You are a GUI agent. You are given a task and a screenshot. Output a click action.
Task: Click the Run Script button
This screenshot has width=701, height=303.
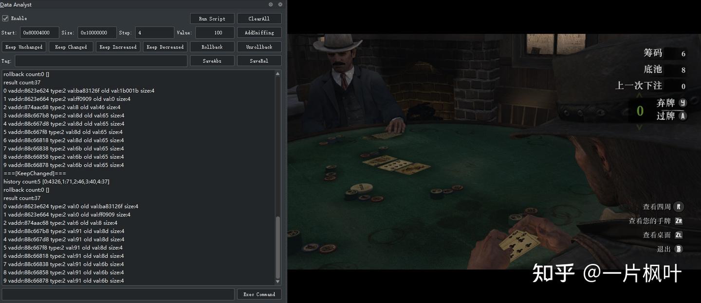click(212, 18)
